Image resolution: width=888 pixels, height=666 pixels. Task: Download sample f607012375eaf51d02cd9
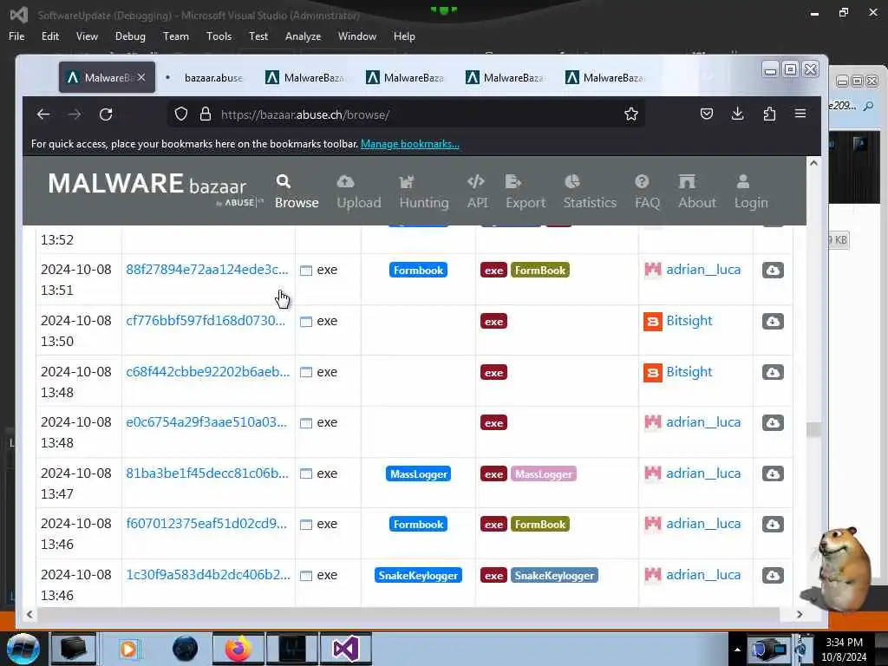tap(773, 524)
